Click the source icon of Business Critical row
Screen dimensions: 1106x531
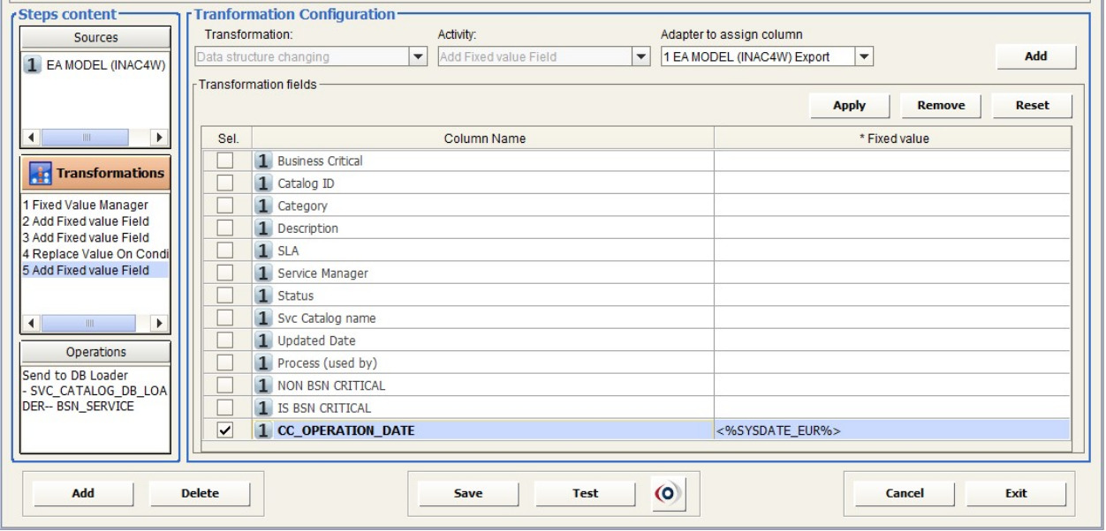coord(263,161)
